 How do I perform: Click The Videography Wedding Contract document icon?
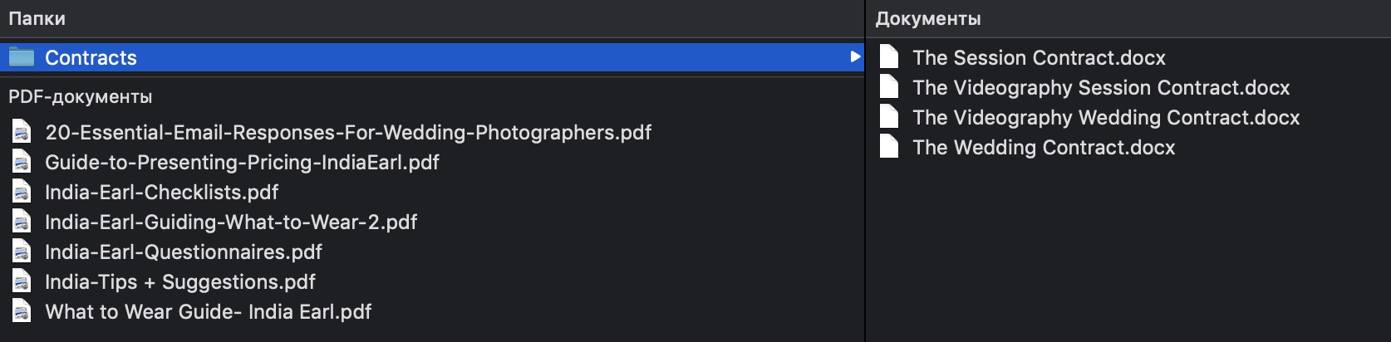tap(889, 117)
